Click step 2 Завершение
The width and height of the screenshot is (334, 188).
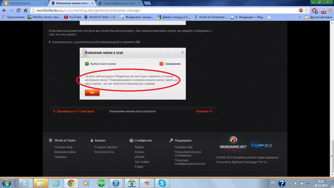pyautogui.click(x=170, y=64)
